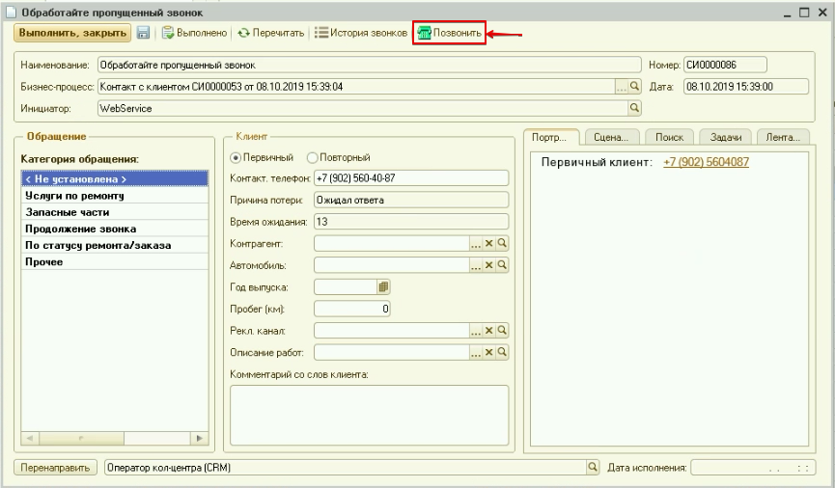Click Перечитать refresh toolbar item
The height and width of the screenshot is (488, 835).
click(x=270, y=33)
